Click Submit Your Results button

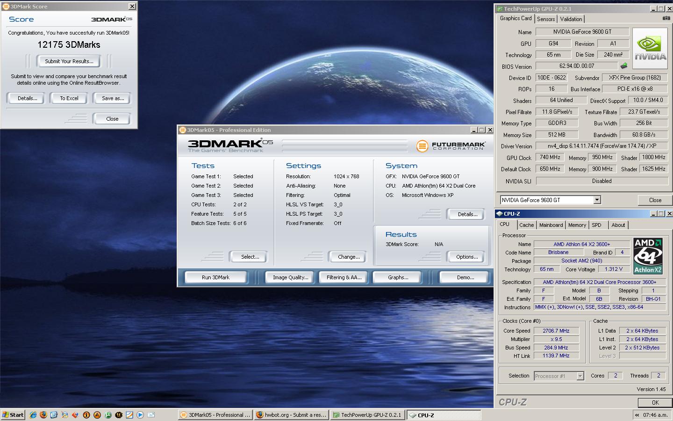tap(69, 61)
